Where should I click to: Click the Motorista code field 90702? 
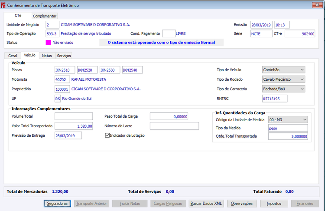(x=62, y=79)
